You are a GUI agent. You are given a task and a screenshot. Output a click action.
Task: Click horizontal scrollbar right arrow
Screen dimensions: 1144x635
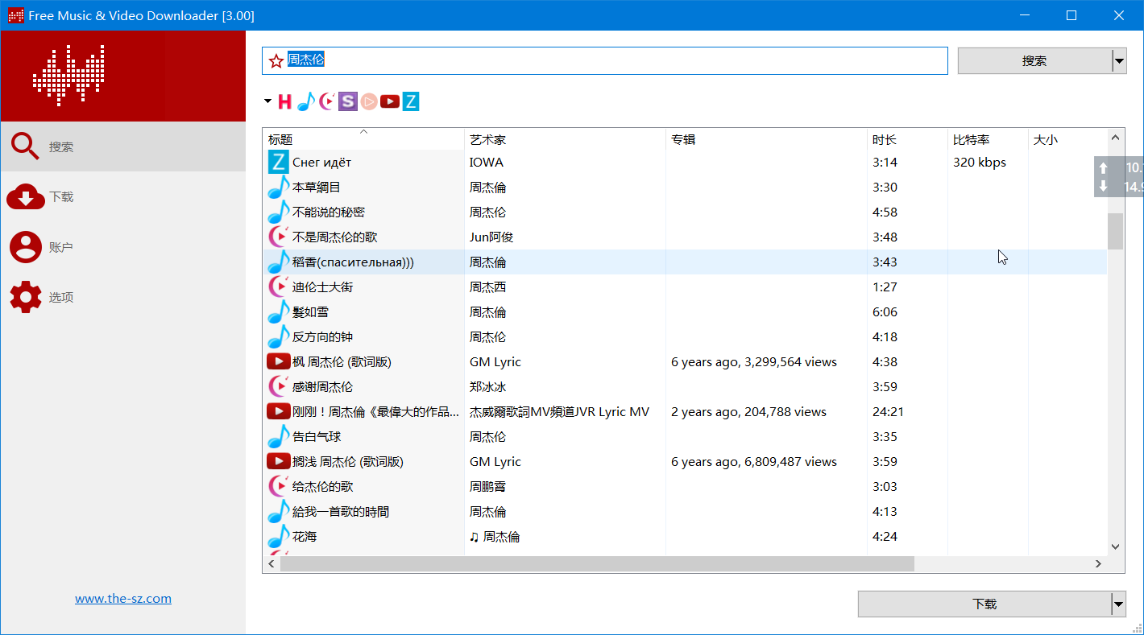(1099, 564)
